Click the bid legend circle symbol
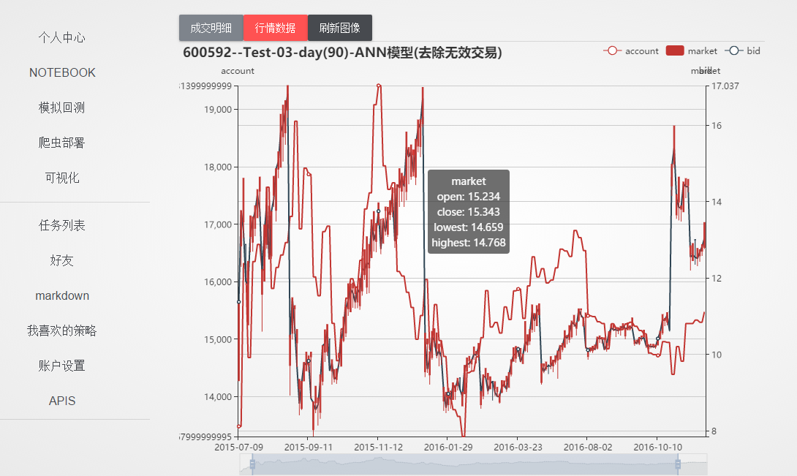 (x=733, y=50)
